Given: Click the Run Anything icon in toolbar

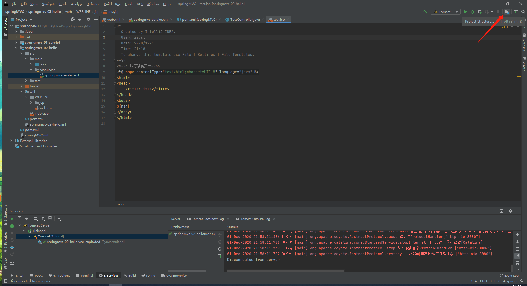Looking at the screenshot, I should [x=516, y=12].
